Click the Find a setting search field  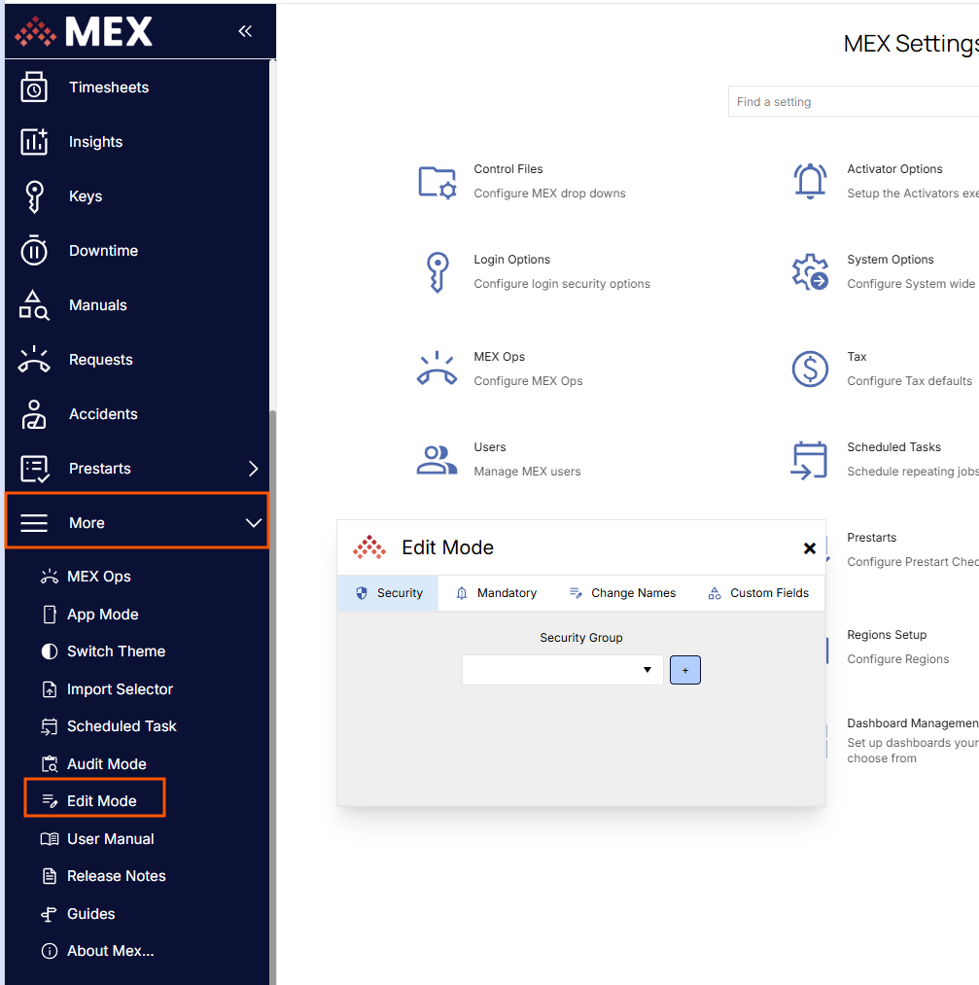pyautogui.click(x=854, y=102)
